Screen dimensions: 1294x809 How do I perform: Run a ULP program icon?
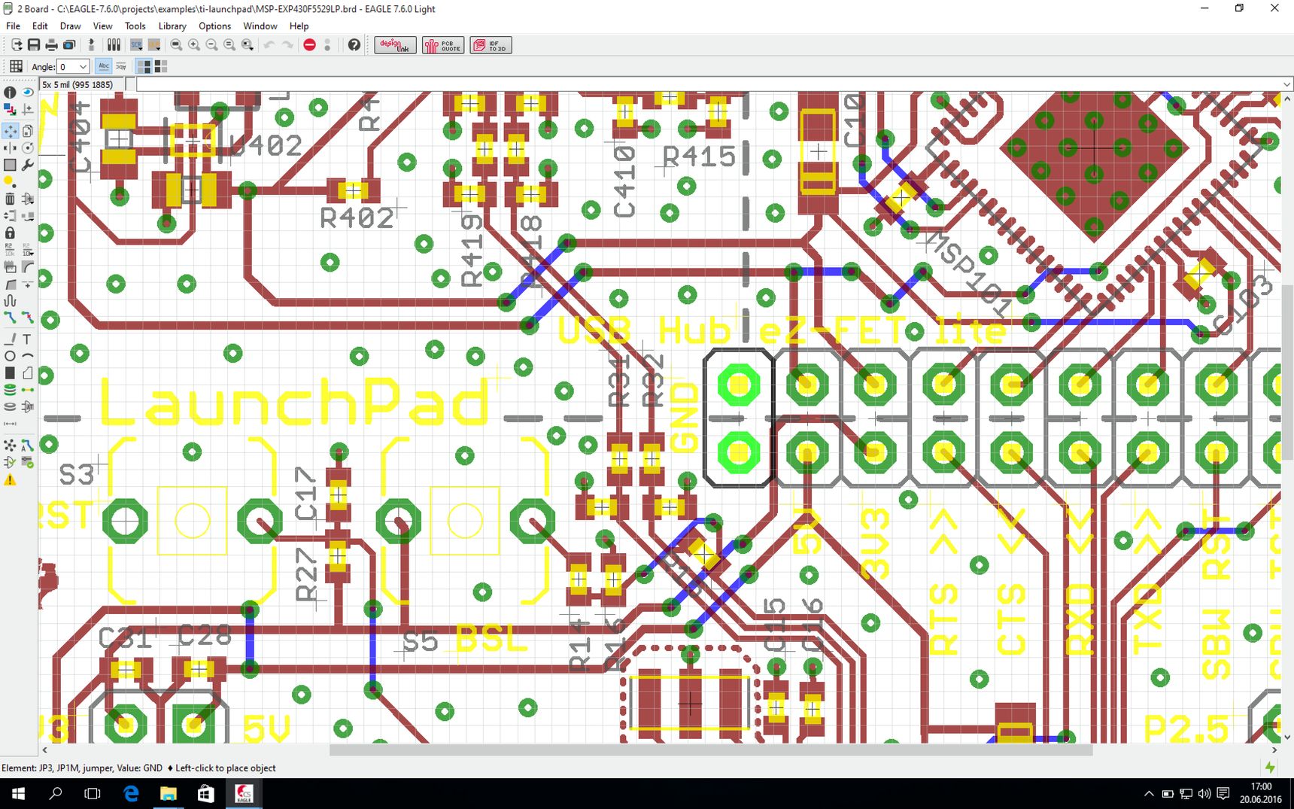[154, 45]
